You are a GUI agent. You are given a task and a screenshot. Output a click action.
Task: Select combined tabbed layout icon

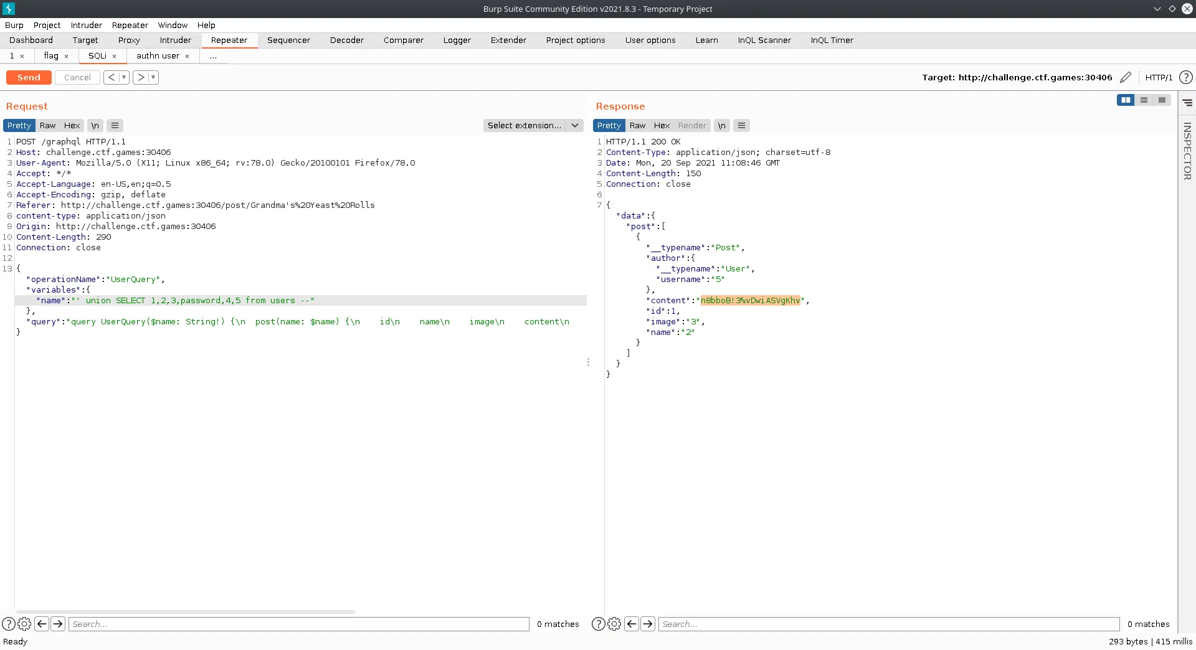pos(1162,100)
